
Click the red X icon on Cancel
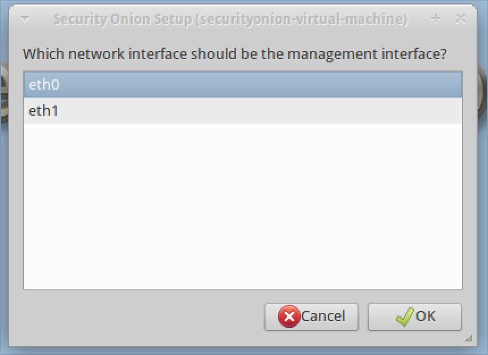pos(289,316)
